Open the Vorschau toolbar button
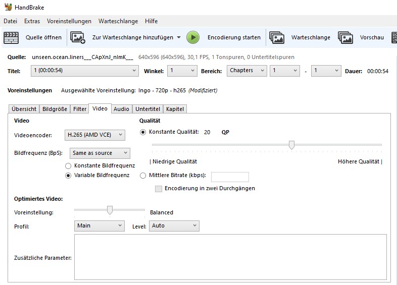 (372, 37)
